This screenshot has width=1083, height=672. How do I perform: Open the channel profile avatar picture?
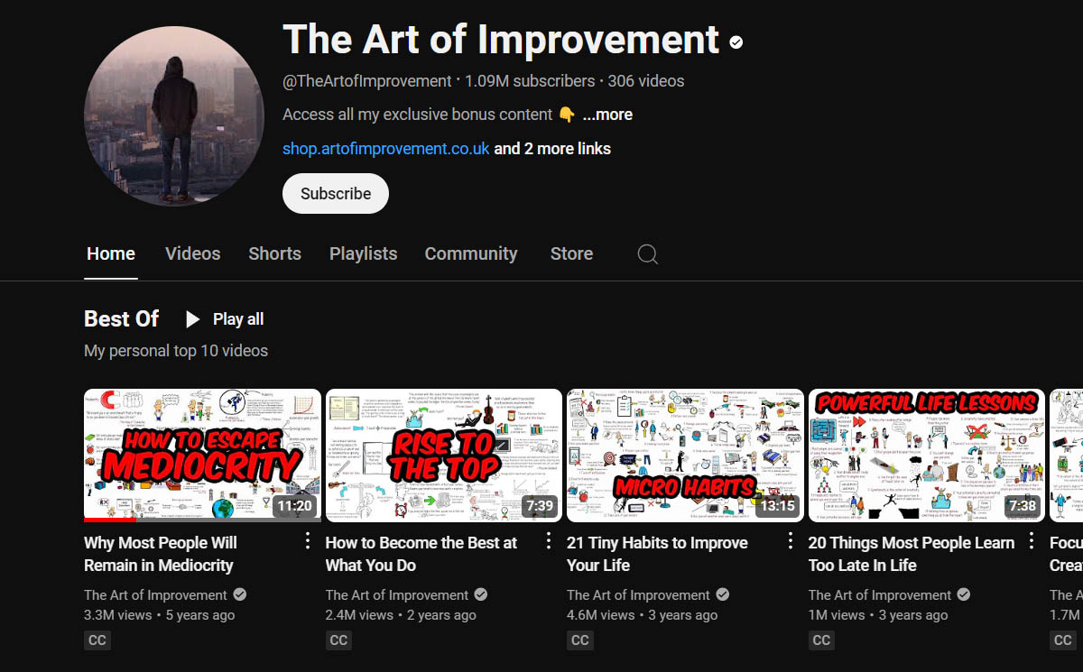pyautogui.click(x=174, y=115)
